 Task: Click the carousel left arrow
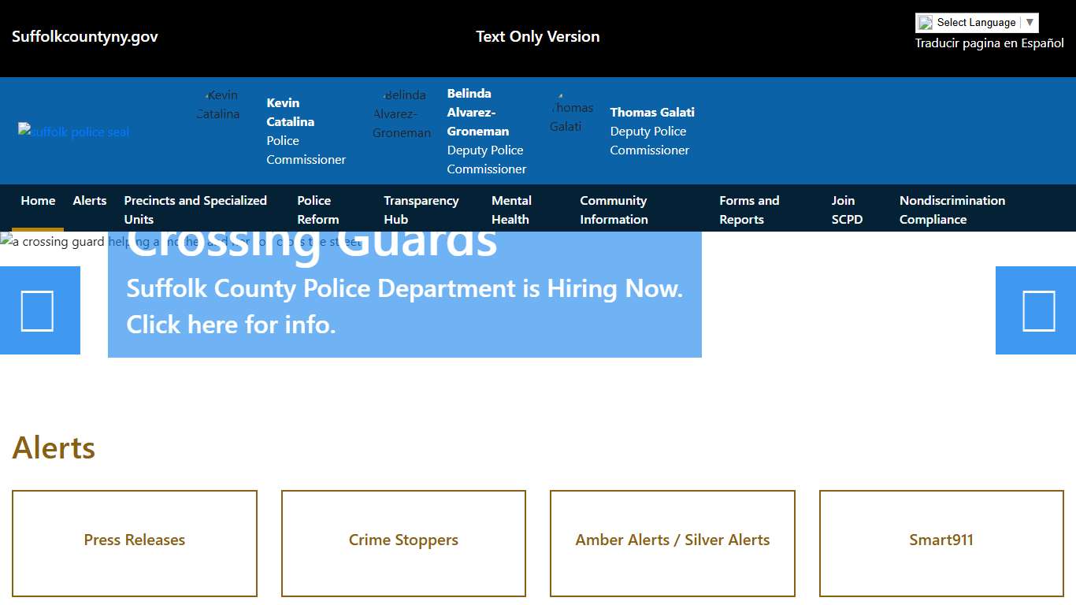point(39,310)
